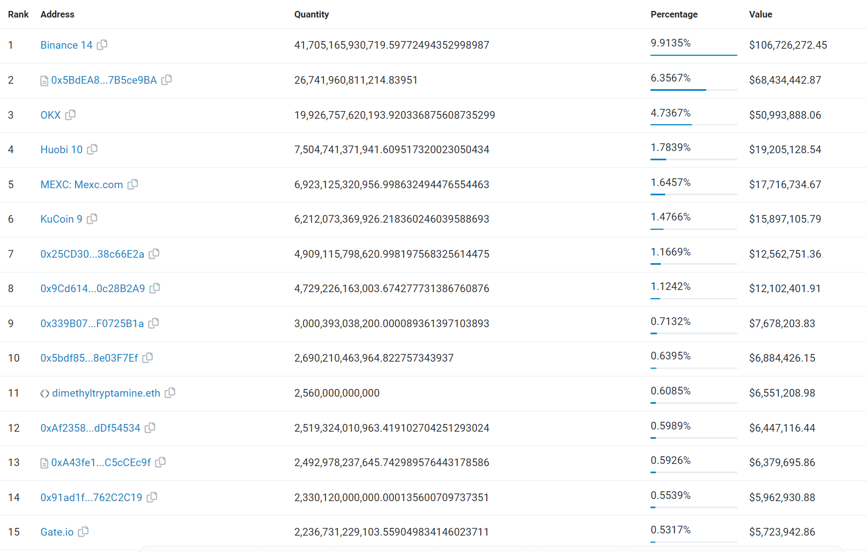Copy the OKX address
The width and height of the screenshot is (867, 552).
[71, 115]
